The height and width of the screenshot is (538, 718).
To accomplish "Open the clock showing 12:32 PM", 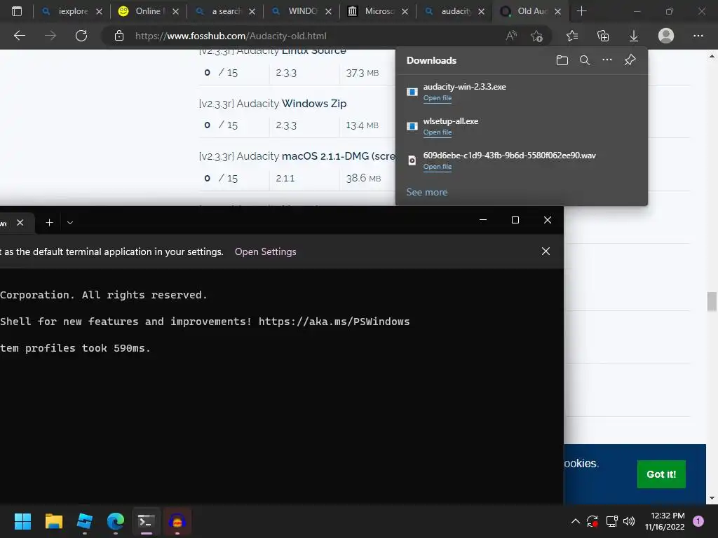I will pos(665,521).
